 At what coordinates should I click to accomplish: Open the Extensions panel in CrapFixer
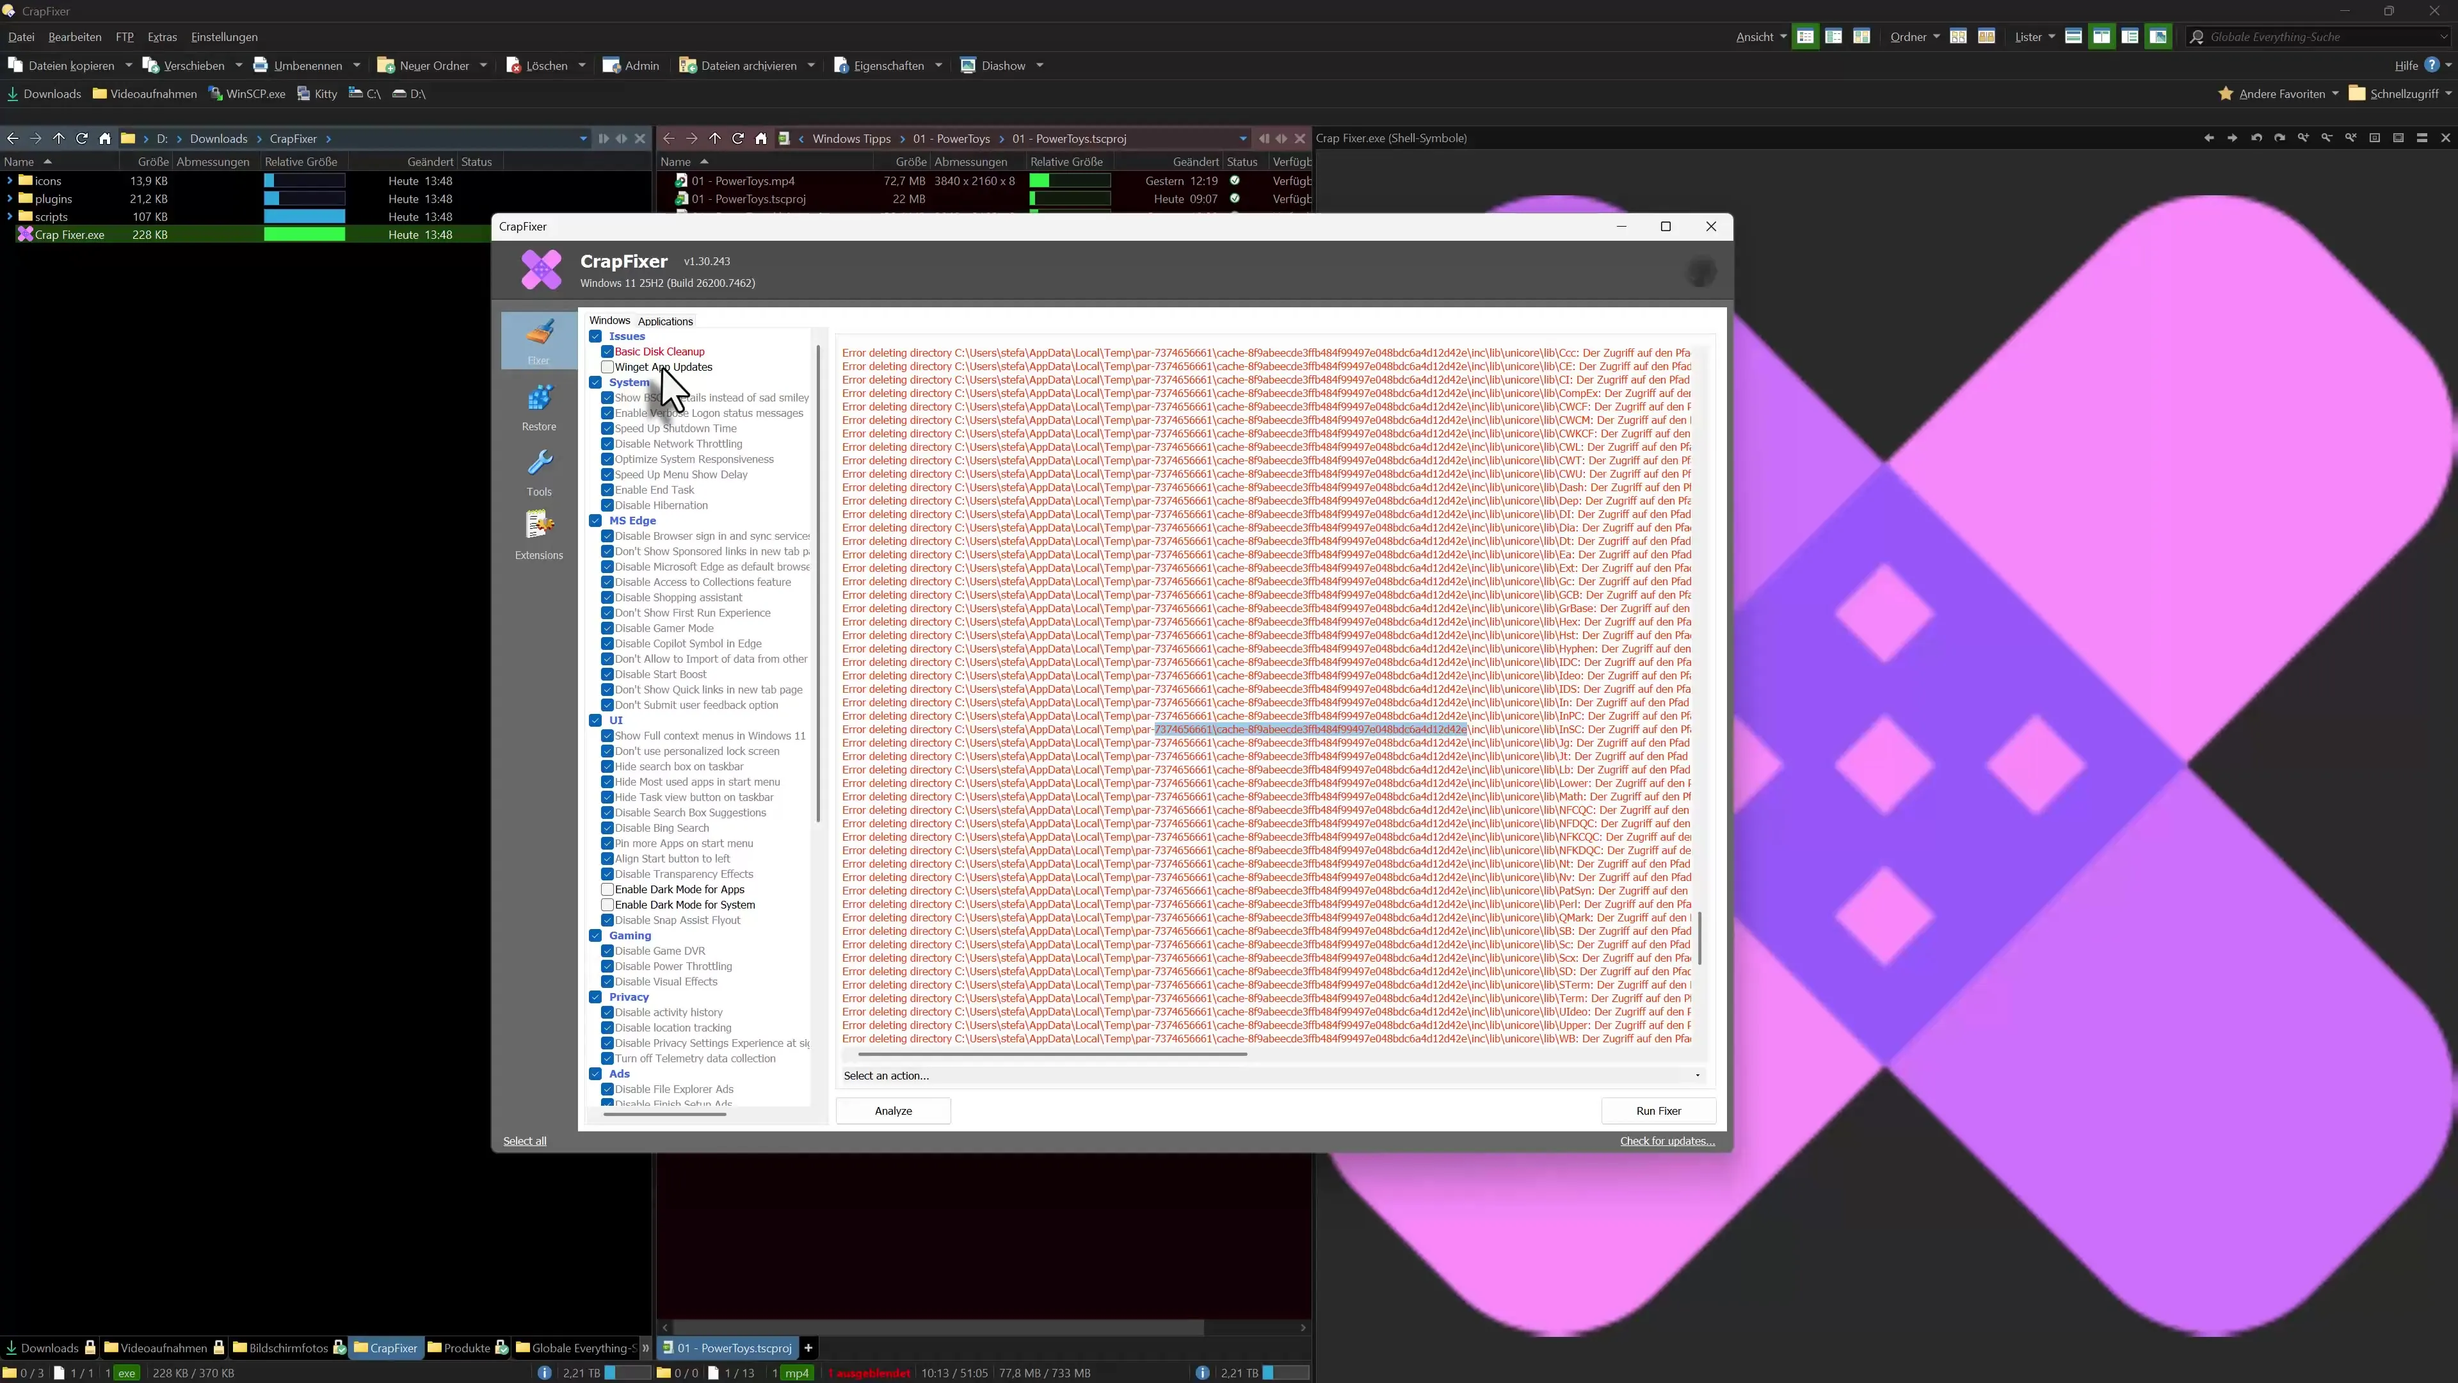point(538,533)
